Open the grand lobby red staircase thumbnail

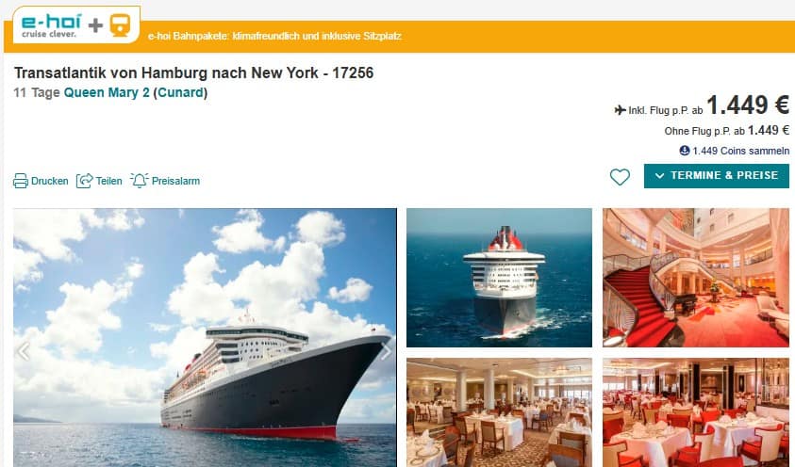click(696, 278)
